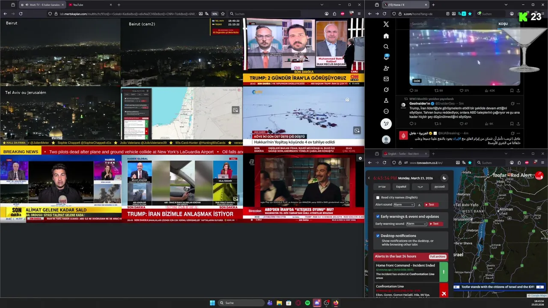Open File Explorer from the taskbar

pos(279,303)
